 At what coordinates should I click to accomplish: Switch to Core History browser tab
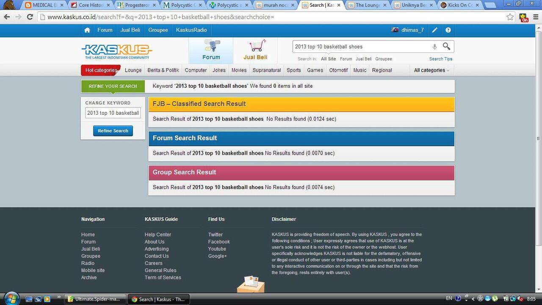coord(89,5)
